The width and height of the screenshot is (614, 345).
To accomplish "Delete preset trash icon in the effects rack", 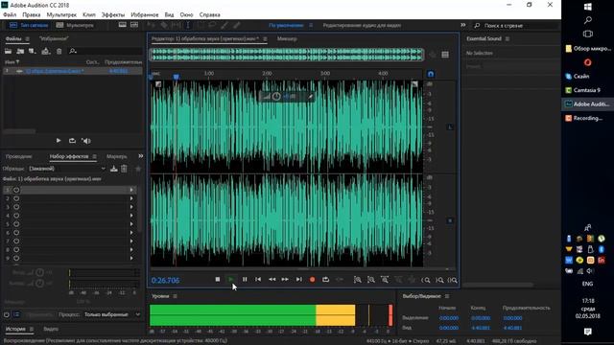I will [x=124, y=169].
